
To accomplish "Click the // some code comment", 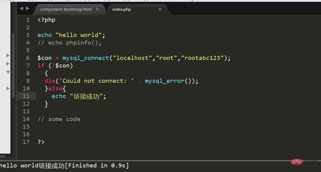I will tap(59, 119).
